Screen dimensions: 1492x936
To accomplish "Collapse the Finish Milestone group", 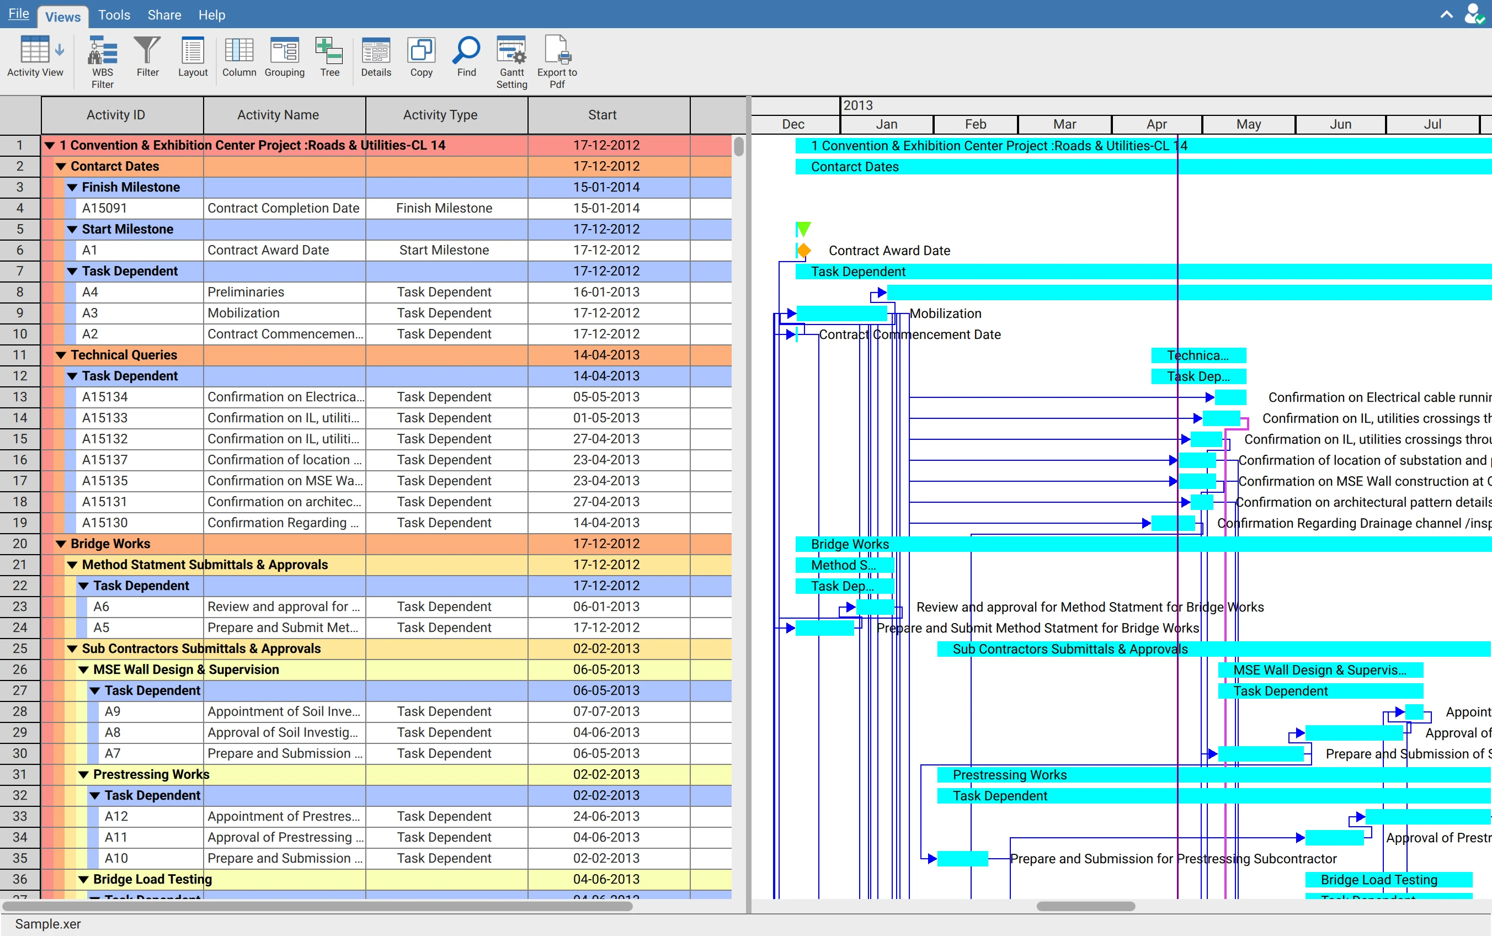I will click(x=72, y=188).
